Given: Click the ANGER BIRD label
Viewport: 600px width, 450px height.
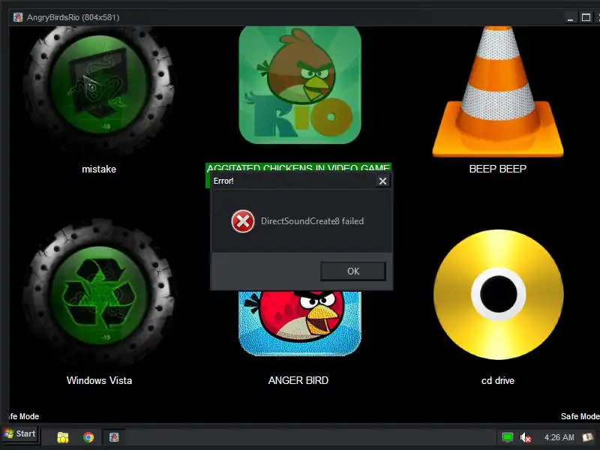Looking at the screenshot, I should pyautogui.click(x=298, y=380).
